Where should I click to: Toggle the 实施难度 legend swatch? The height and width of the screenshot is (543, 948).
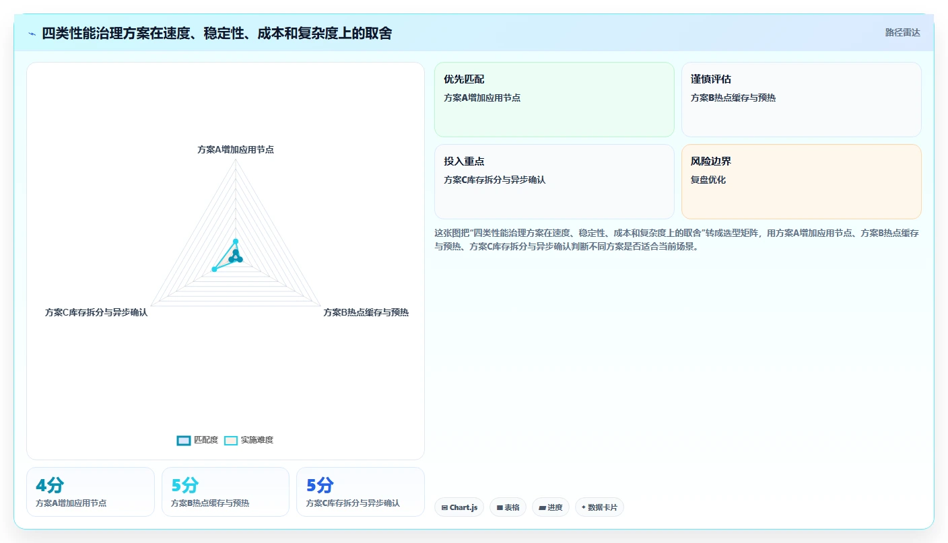[x=231, y=440]
